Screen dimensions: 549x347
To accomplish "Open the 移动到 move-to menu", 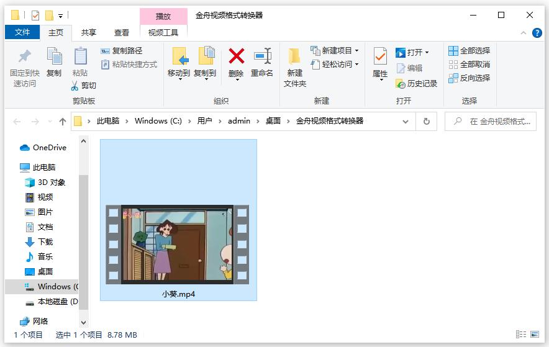I will (179, 63).
